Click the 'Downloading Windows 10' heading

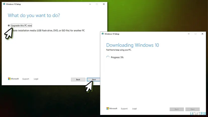[133, 45]
